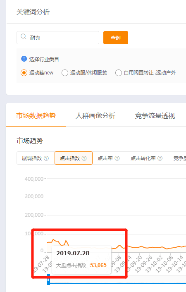
Task: Open help icon next to 点击率
Action: pos(117,158)
